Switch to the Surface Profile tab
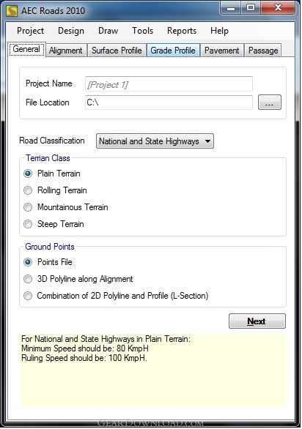 (117, 51)
